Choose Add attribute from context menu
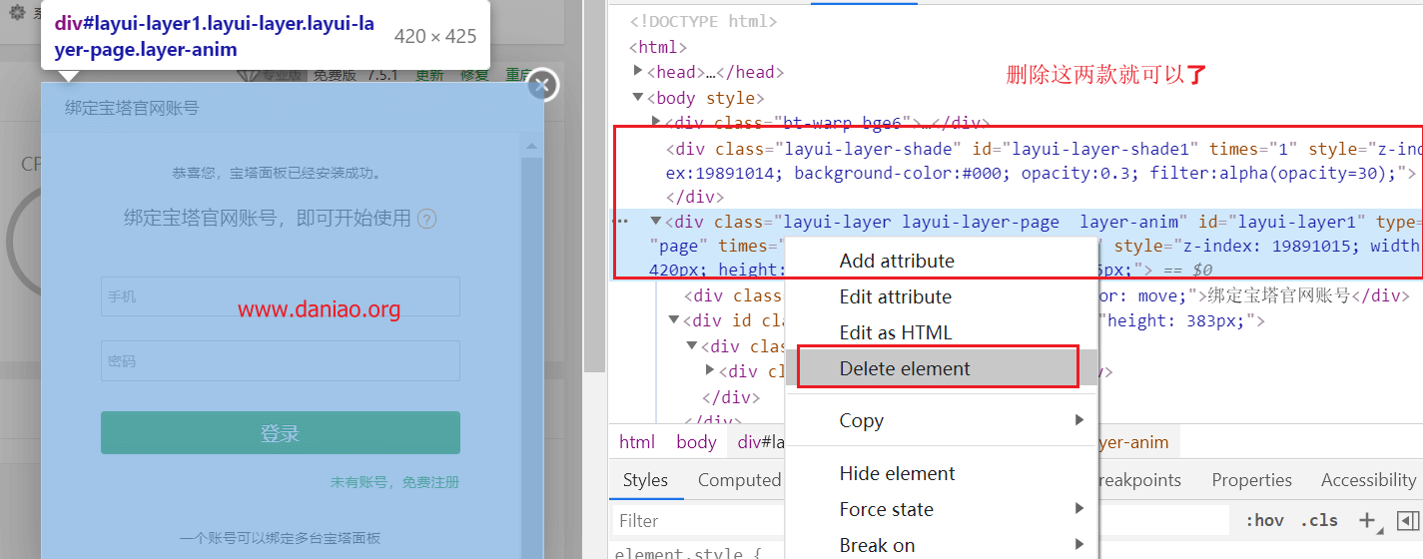This screenshot has height=559, width=1423. coord(897,261)
